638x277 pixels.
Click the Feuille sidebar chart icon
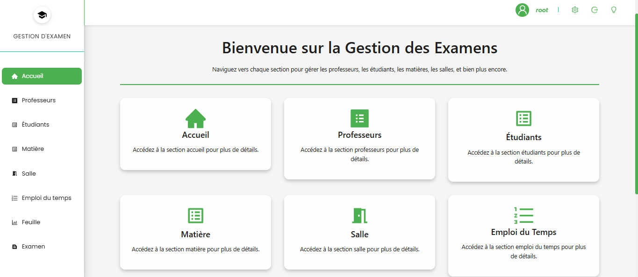(14, 222)
